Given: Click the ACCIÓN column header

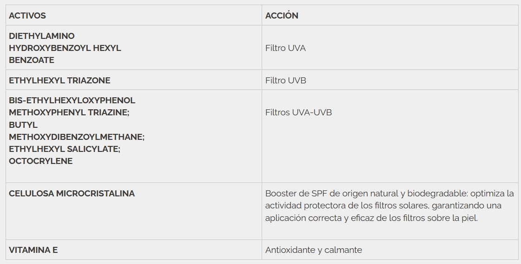Looking at the screenshot, I should 282,15.
